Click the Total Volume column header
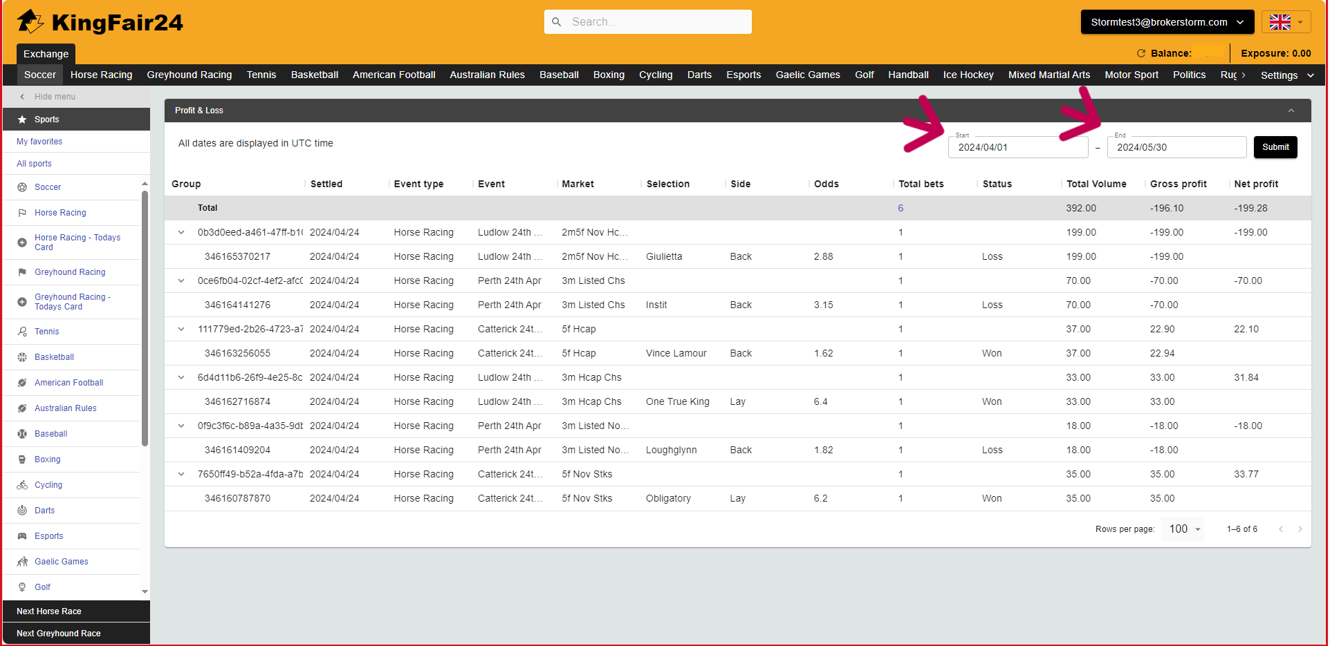The width and height of the screenshot is (1330, 646). 1096,184
